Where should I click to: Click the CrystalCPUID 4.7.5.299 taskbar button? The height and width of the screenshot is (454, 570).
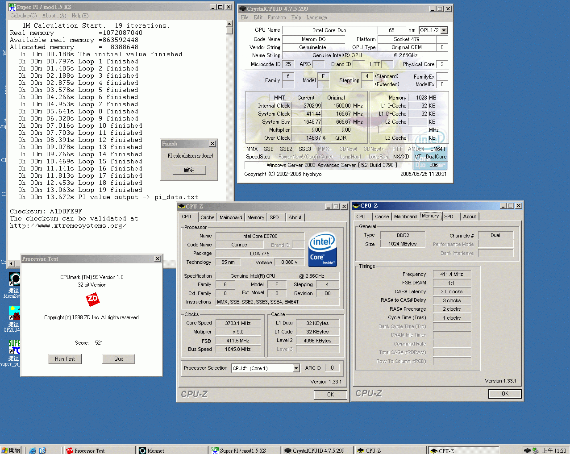[x=317, y=450]
